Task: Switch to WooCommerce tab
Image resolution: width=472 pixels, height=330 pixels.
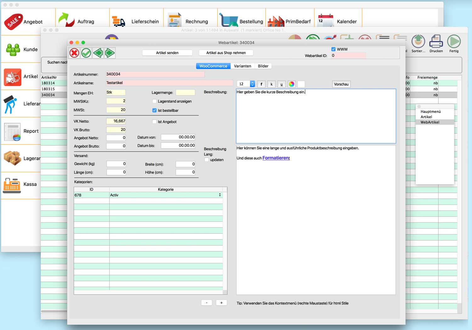Action: (213, 66)
